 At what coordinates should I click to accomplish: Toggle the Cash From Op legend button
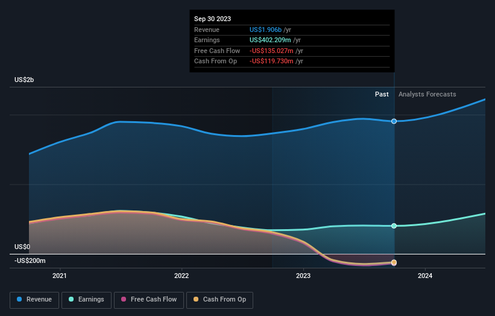(x=219, y=300)
